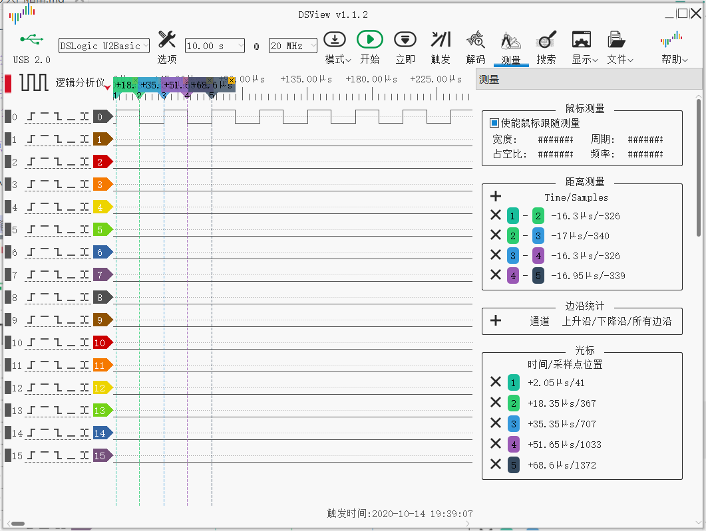Remove cursor 2 at +18.35 µs
Image resolution: width=706 pixels, height=531 pixels.
495,402
